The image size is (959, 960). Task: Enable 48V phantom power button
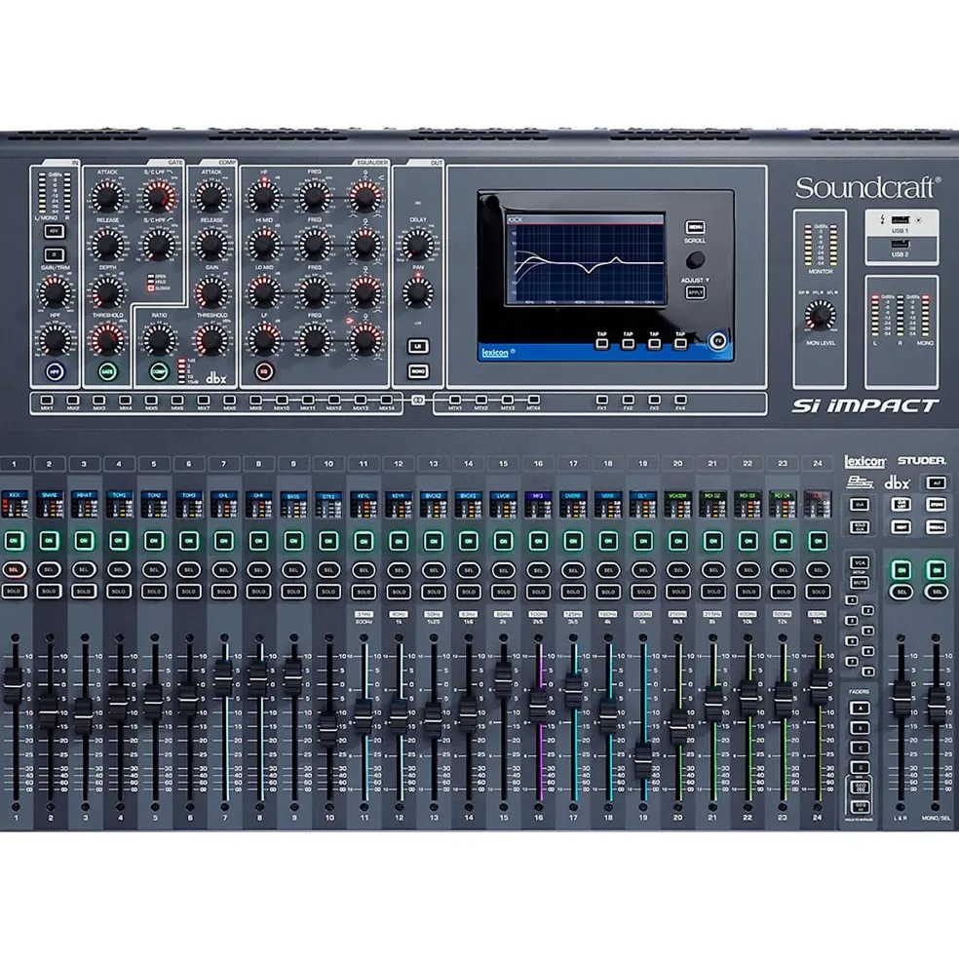tap(55, 231)
